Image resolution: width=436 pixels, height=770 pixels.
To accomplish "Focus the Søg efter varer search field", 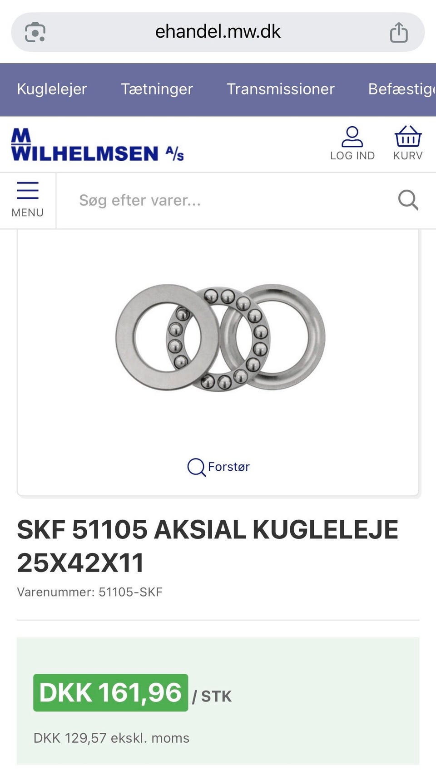I will pyautogui.click(x=227, y=200).
